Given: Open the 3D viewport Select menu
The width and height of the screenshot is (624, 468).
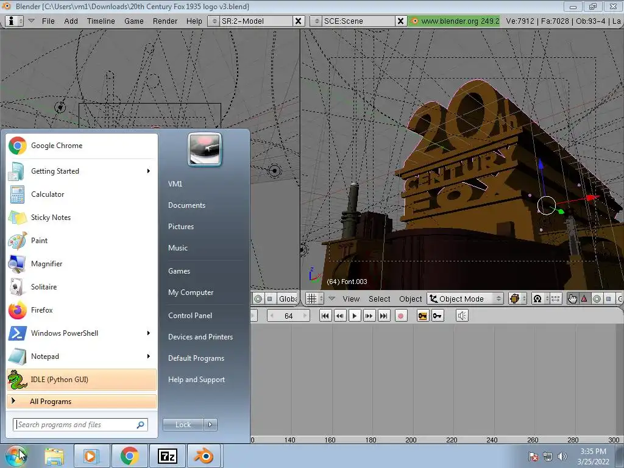Looking at the screenshot, I should click(x=379, y=299).
